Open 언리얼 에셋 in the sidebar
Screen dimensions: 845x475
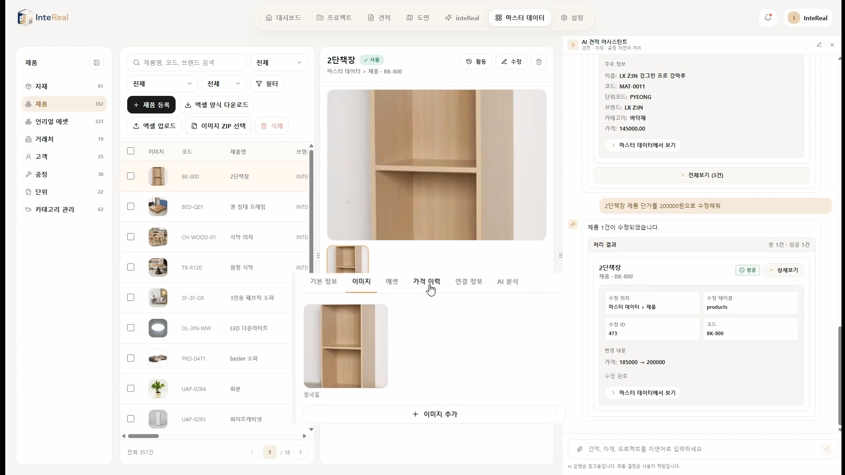point(64,121)
